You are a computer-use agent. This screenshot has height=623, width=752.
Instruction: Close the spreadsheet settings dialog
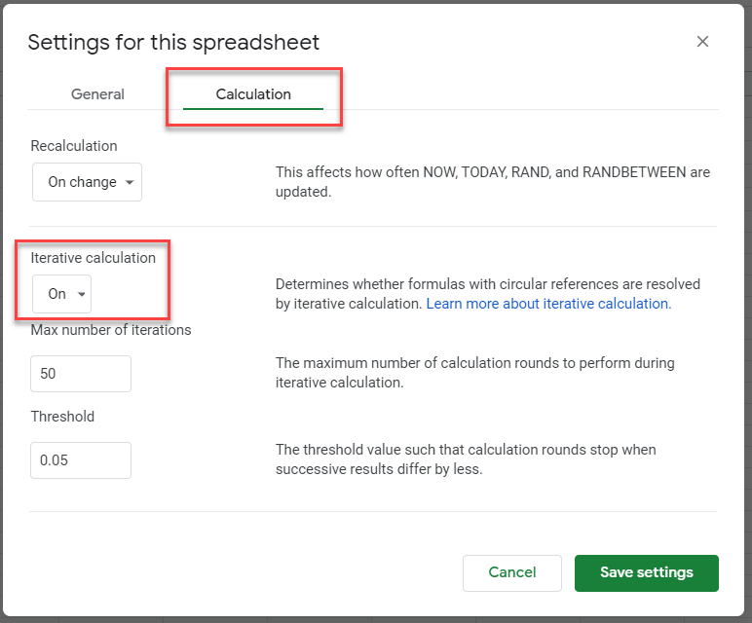[702, 42]
